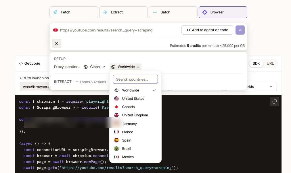The width and height of the screenshot is (291, 173).
Task: Click the Mexico flag icon
Action: click(x=116, y=157)
